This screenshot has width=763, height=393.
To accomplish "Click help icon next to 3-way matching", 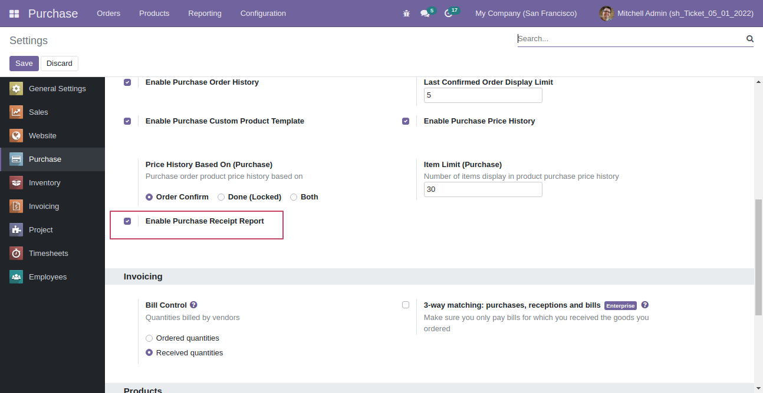I will [x=644, y=305].
